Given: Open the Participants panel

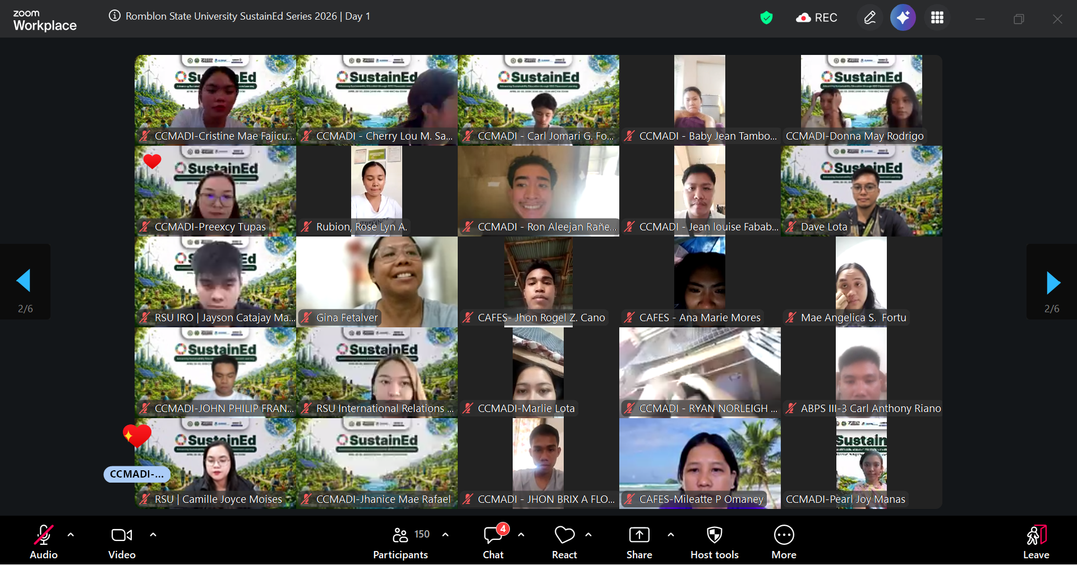Looking at the screenshot, I should pyautogui.click(x=401, y=542).
